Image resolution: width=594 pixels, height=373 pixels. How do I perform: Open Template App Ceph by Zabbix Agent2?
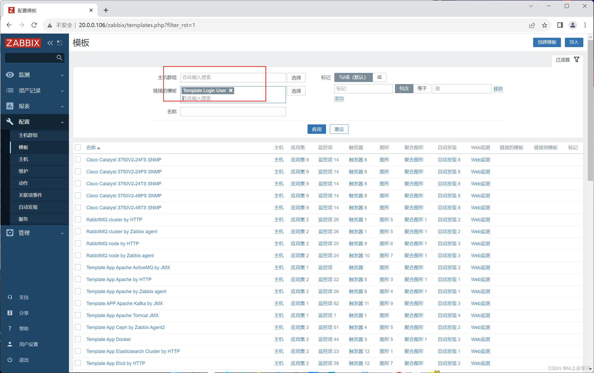point(125,327)
